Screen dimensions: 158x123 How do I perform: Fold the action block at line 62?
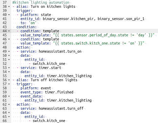coord(9,104)
